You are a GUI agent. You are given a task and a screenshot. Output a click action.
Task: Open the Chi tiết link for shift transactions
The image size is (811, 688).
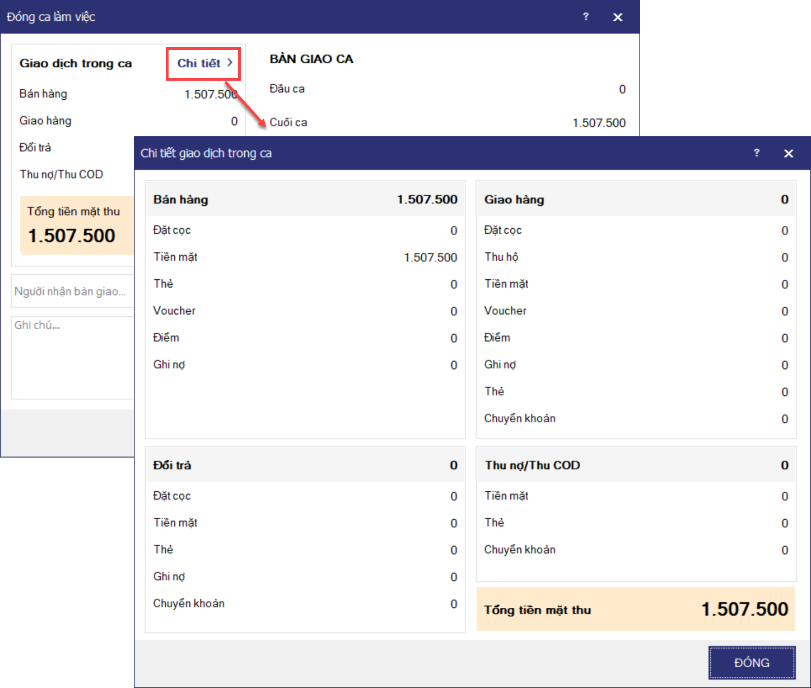point(204,63)
